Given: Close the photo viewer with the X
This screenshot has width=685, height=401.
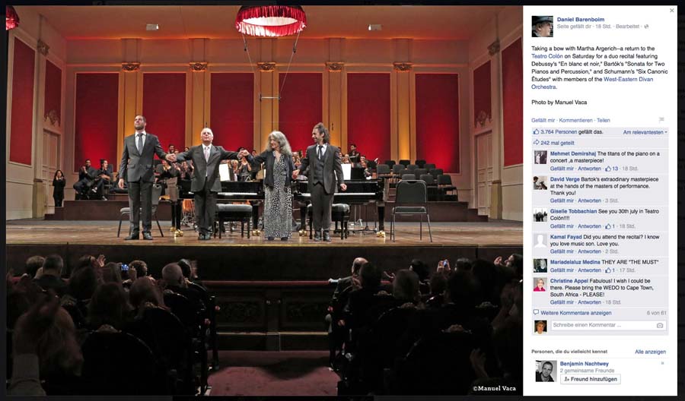Looking at the screenshot, I should click(x=671, y=11).
